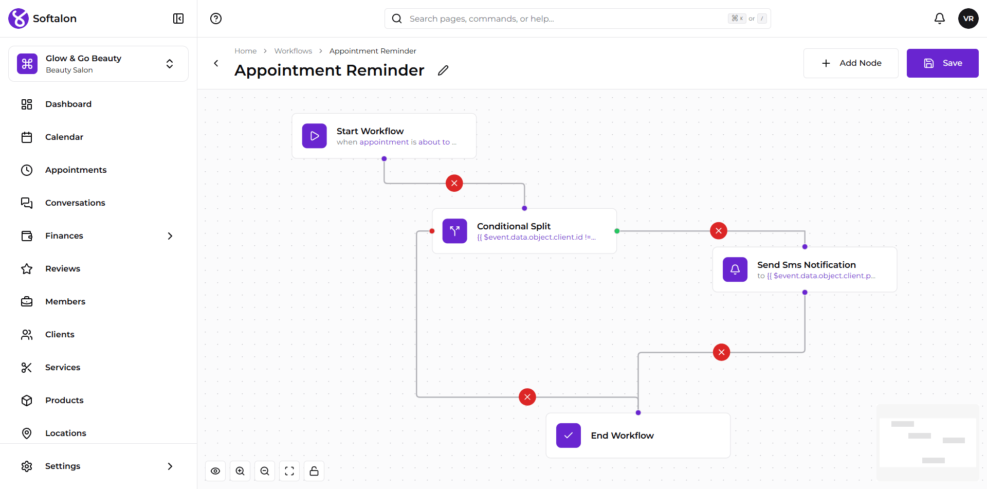
Task: Open Calendar from the sidebar
Action: (x=98, y=137)
